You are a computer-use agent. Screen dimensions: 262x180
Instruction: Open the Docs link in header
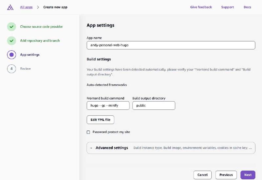tap(247, 7)
